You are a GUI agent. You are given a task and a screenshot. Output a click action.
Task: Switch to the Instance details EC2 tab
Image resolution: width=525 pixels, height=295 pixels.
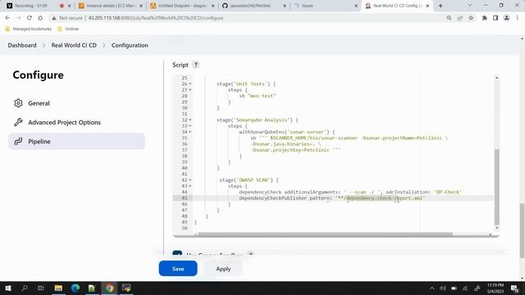click(x=111, y=6)
